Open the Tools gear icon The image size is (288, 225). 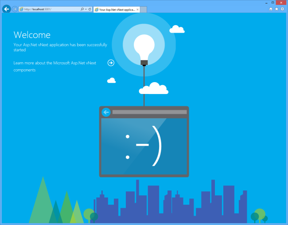pos(282,9)
